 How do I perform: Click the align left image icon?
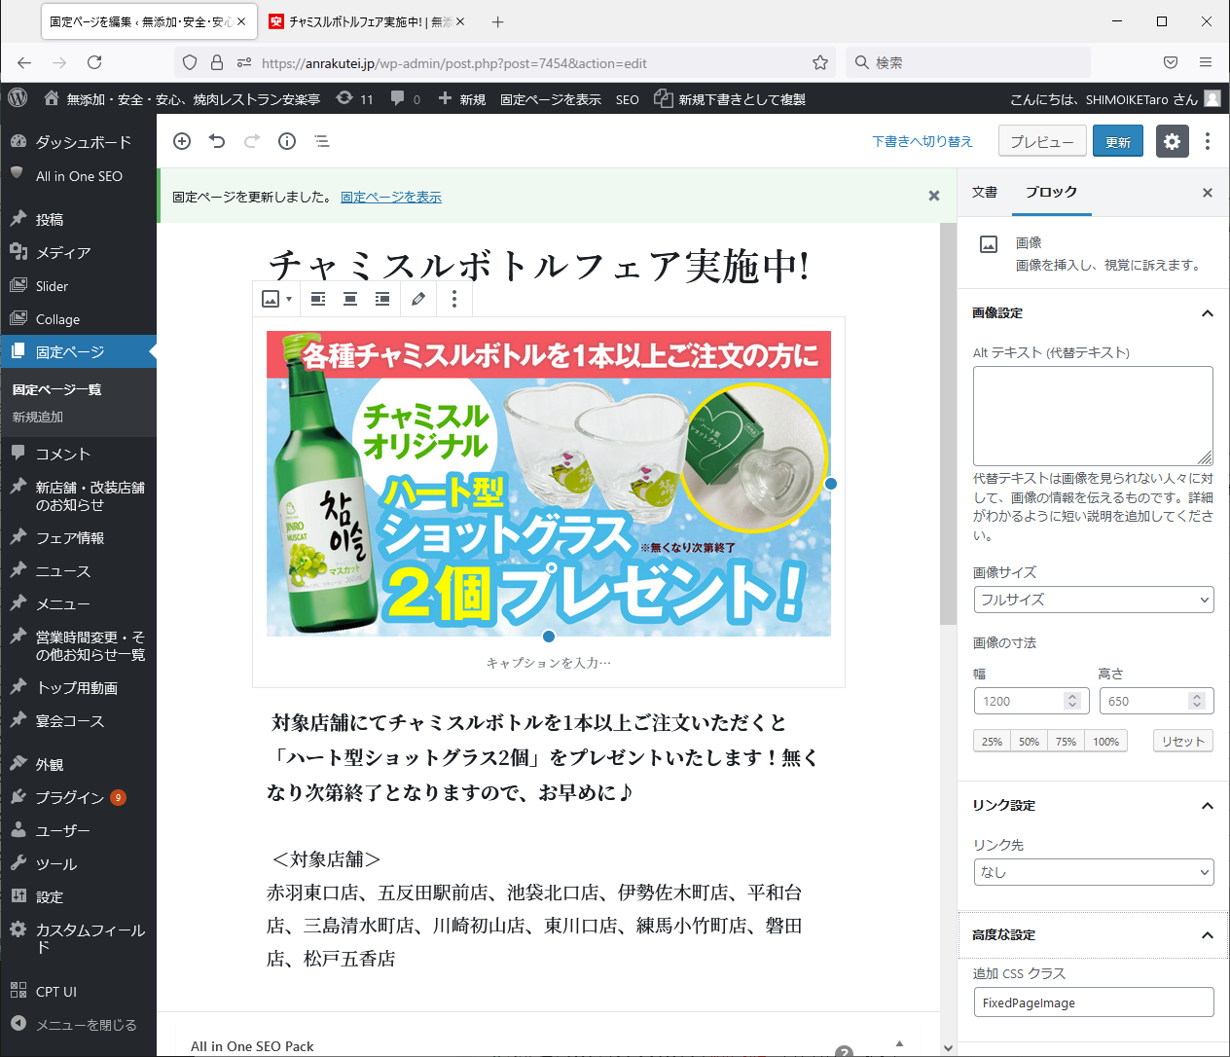pos(318,299)
